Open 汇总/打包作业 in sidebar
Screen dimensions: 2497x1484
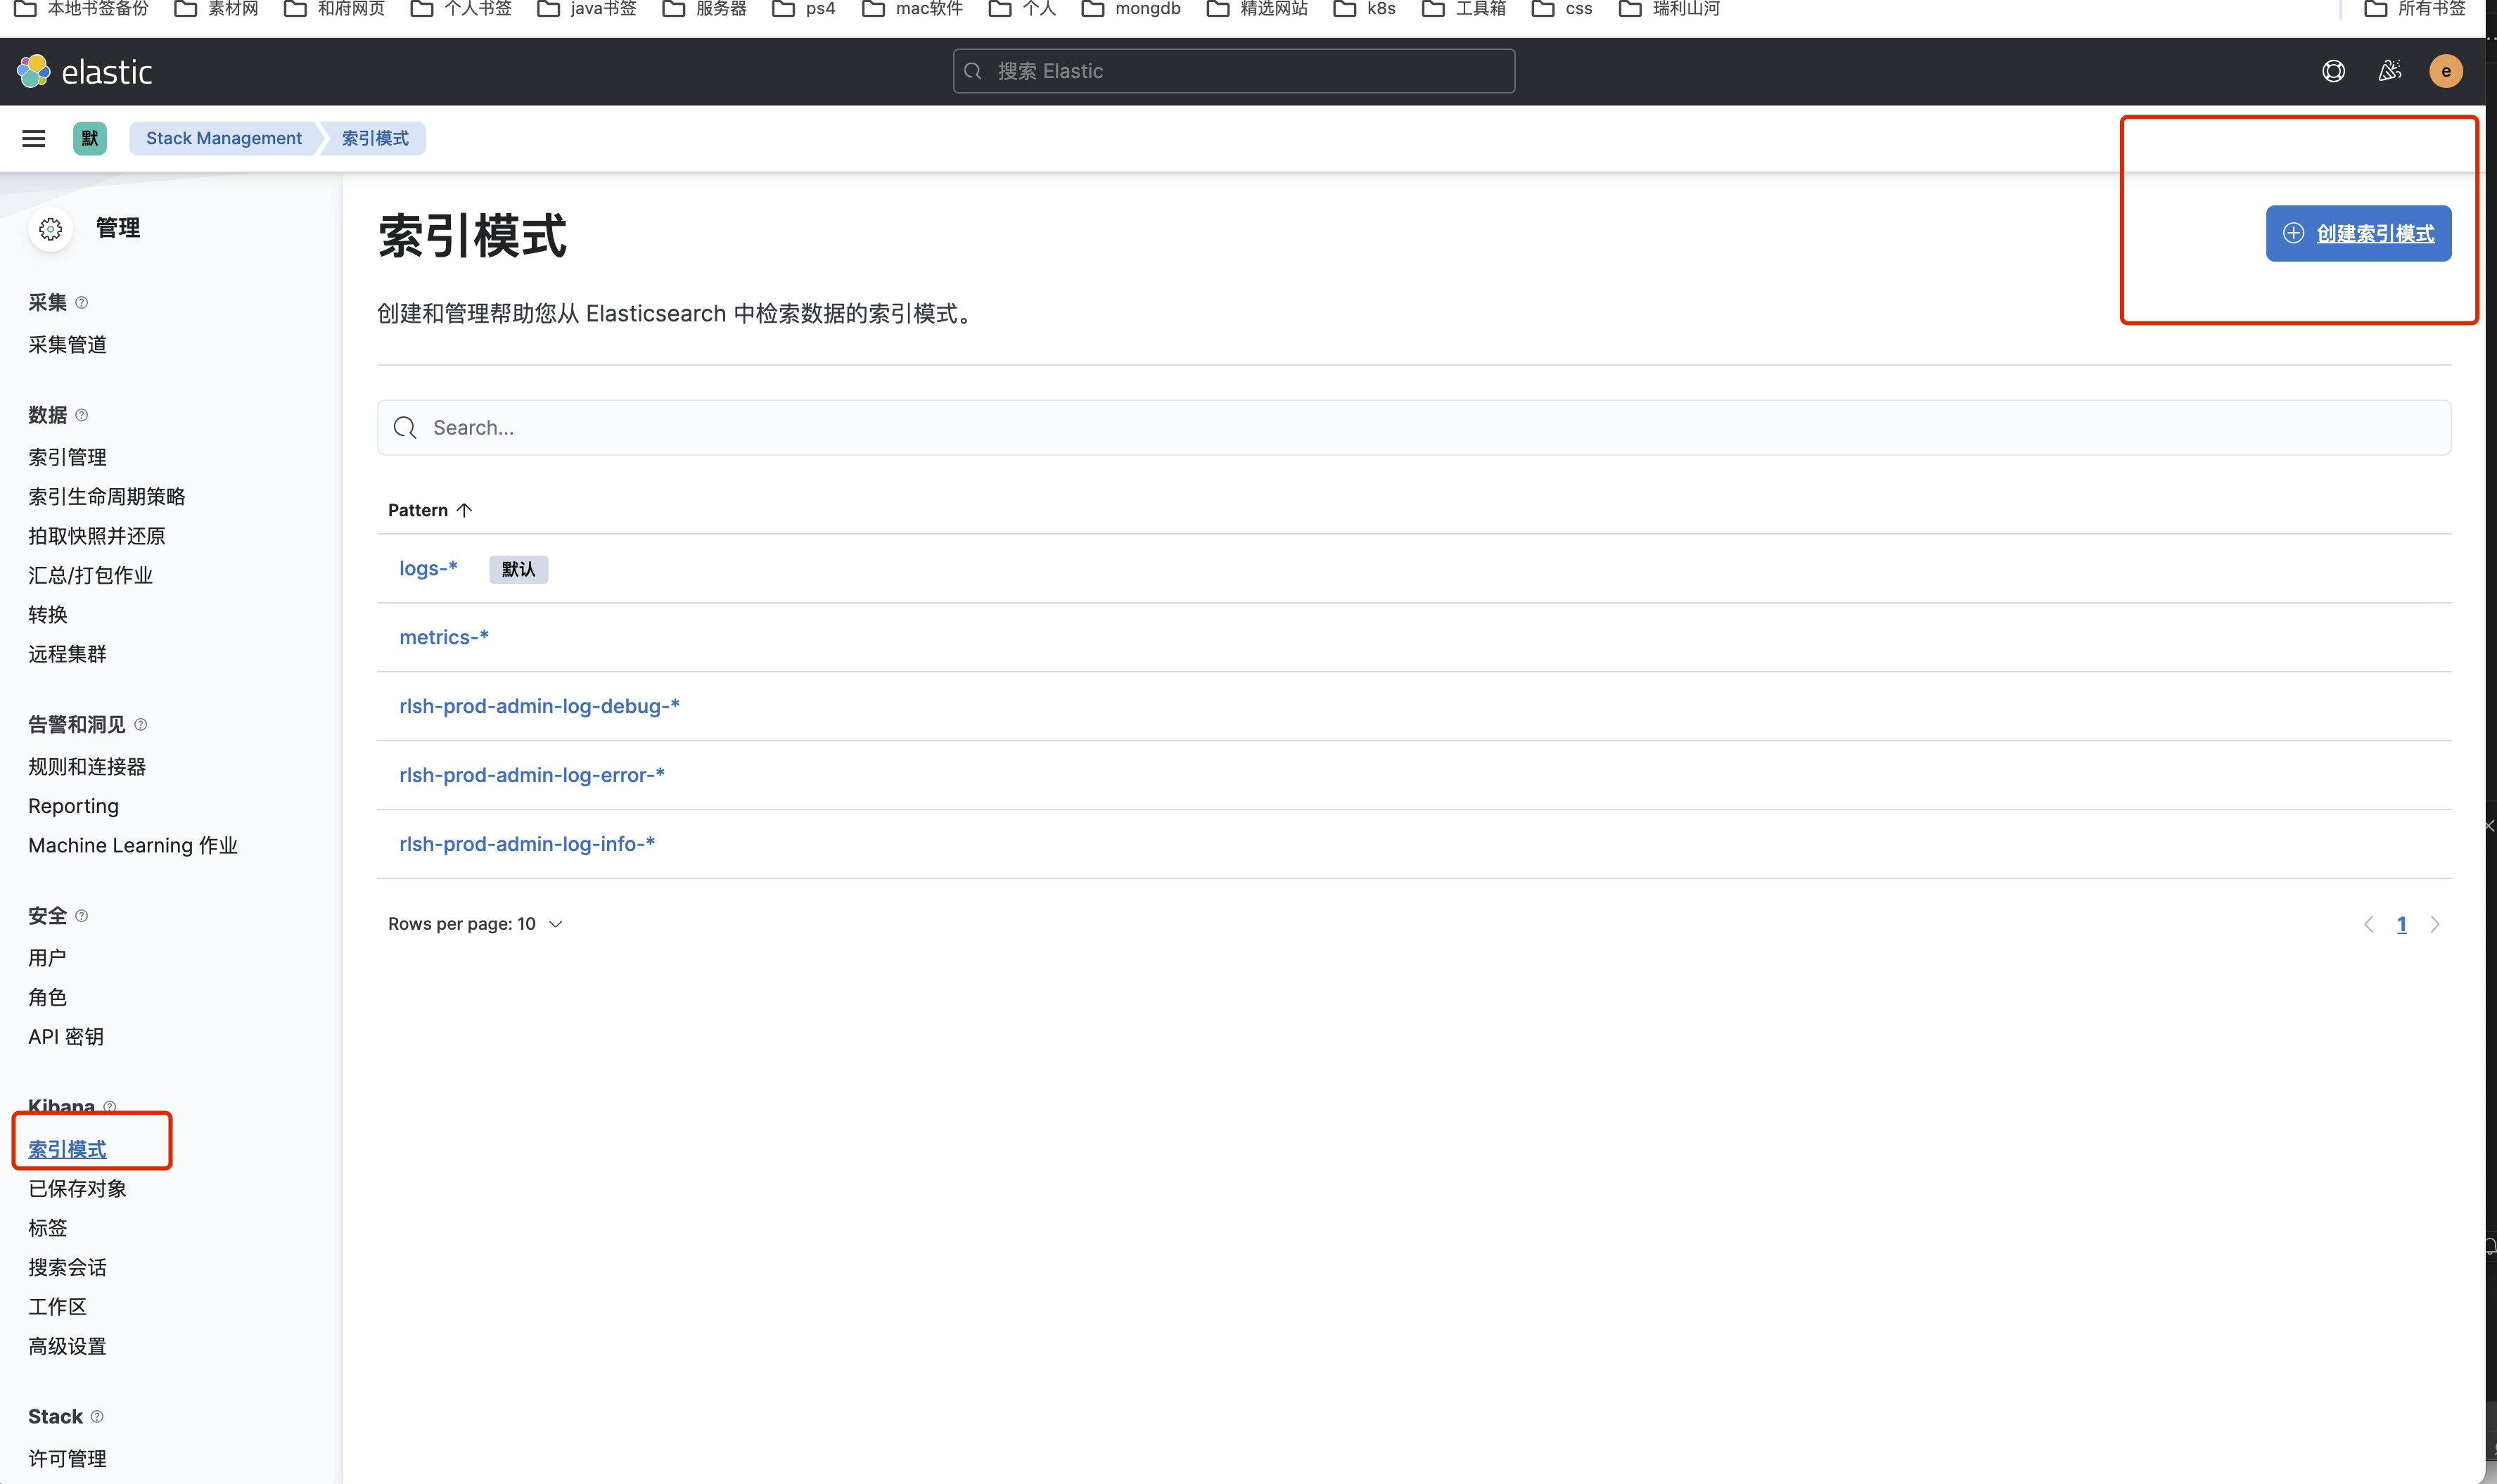point(91,575)
